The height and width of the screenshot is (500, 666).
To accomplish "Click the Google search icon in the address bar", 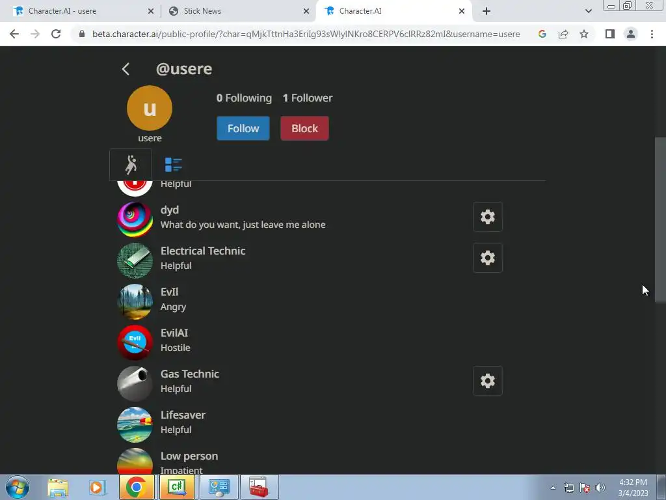I will coord(542,34).
